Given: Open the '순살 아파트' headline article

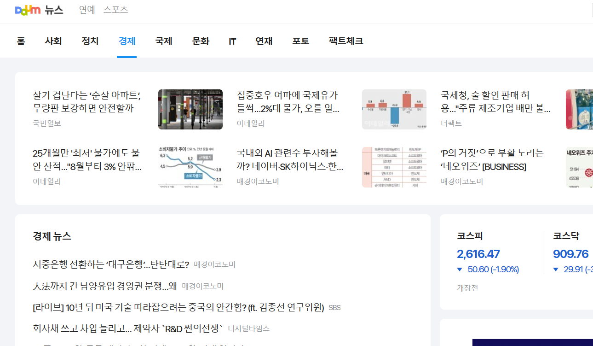Looking at the screenshot, I should click(x=87, y=102).
